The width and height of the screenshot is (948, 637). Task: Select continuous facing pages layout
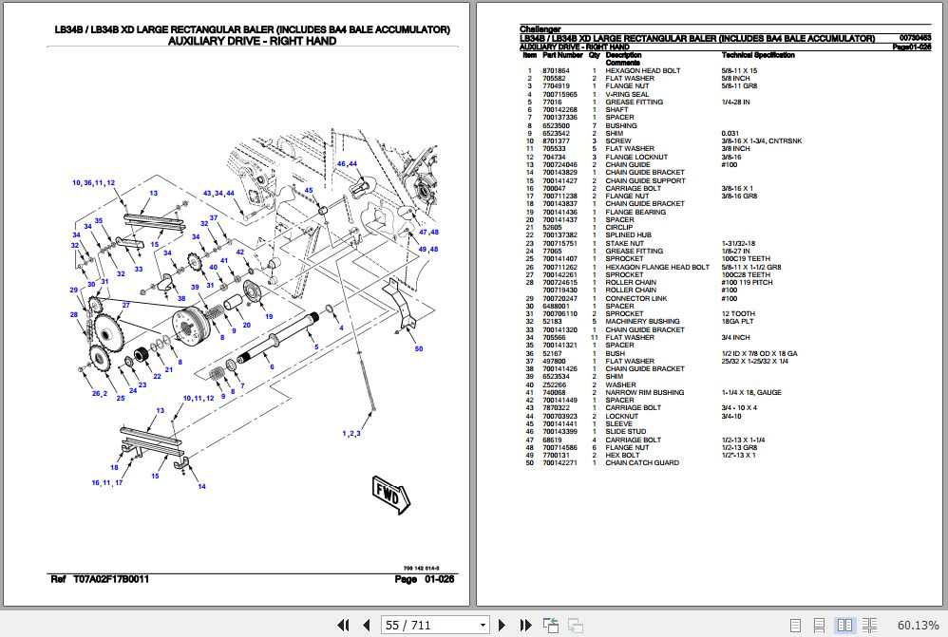(x=869, y=625)
